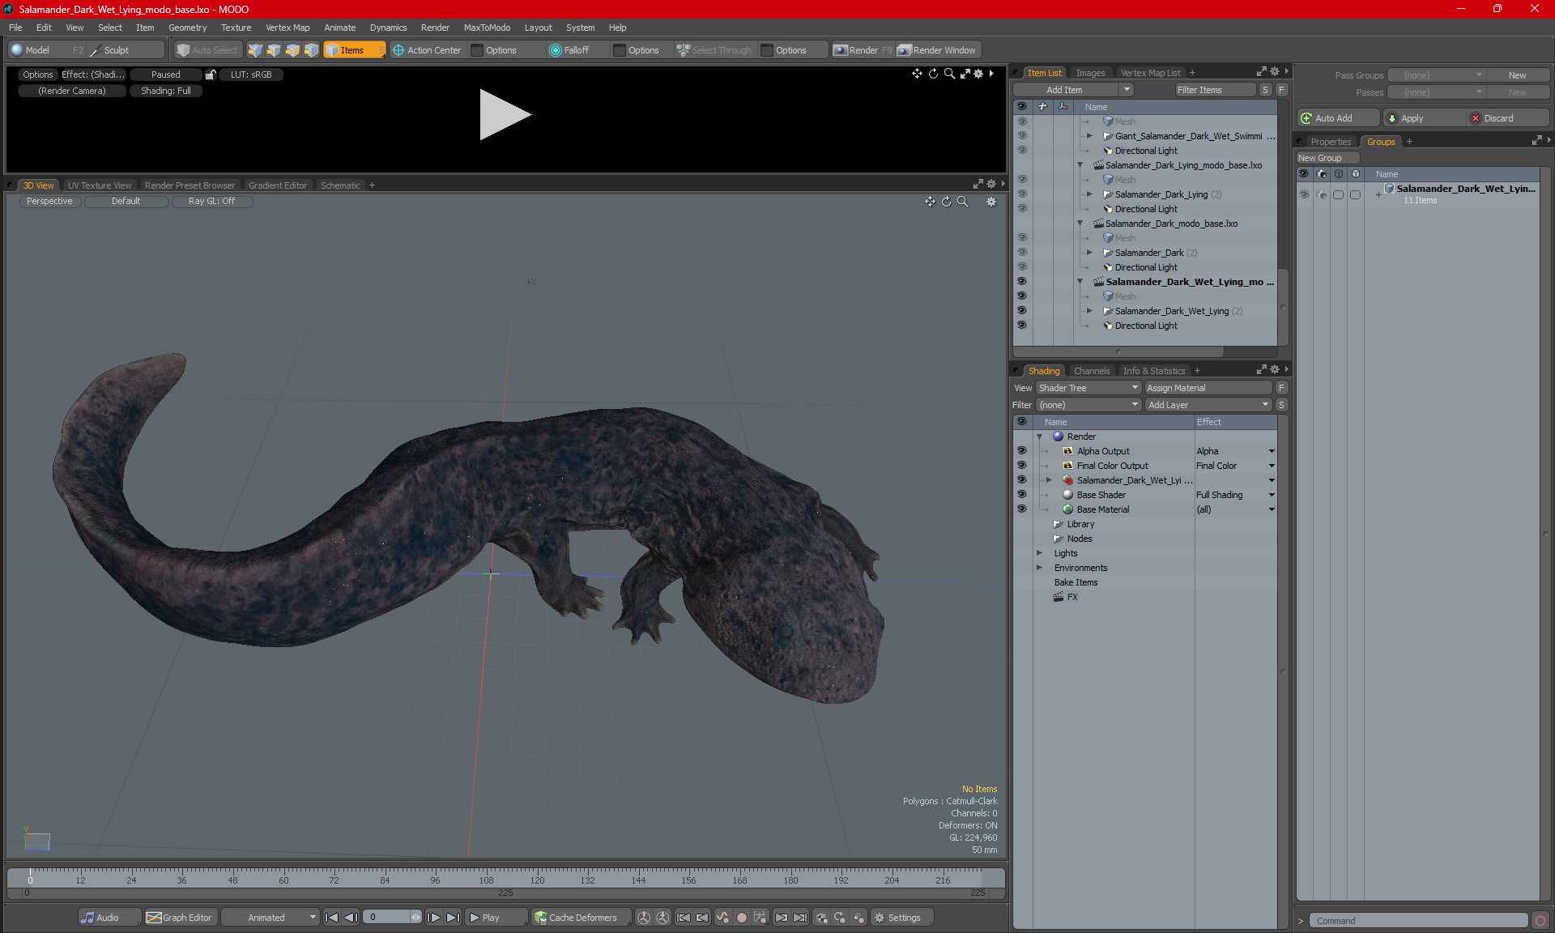Toggle the render preview lock icon

(x=211, y=75)
